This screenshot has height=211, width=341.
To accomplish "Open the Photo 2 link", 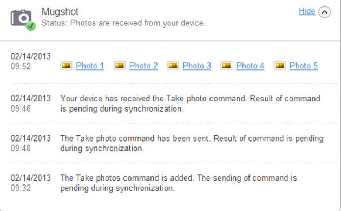I will pos(143,66).
